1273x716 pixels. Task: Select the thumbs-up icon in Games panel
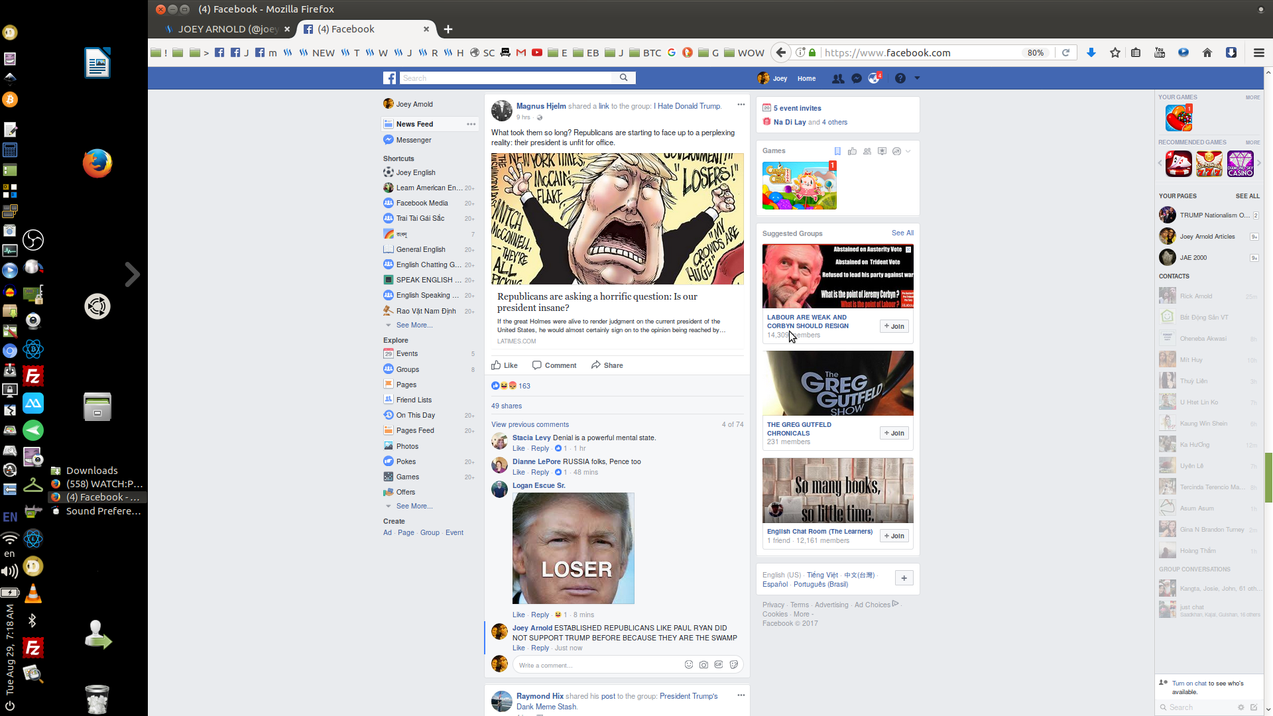852,151
